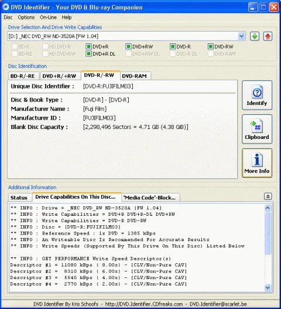
Task: Open the Help menu
Action: coord(67,18)
